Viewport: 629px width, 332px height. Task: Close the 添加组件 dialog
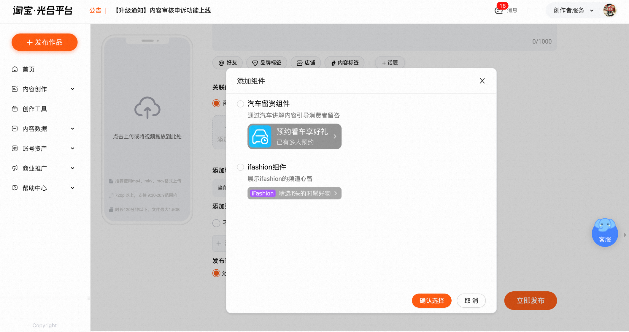click(482, 81)
